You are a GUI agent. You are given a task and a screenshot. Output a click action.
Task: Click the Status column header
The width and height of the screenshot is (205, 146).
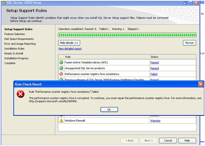tap(173, 57)
